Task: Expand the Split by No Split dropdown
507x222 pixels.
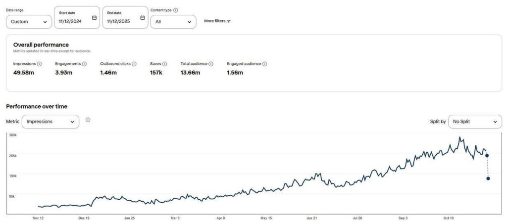Action: (x=474, y=122)
